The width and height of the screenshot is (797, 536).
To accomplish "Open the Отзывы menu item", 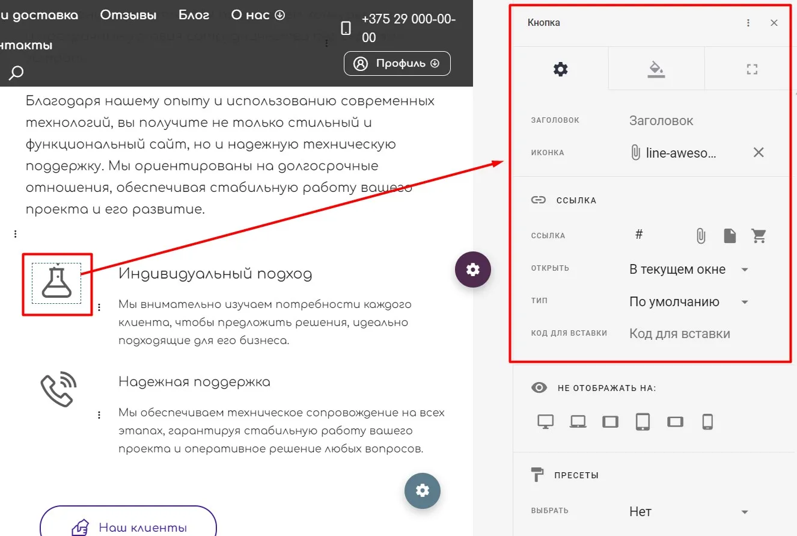I will 128,15.
